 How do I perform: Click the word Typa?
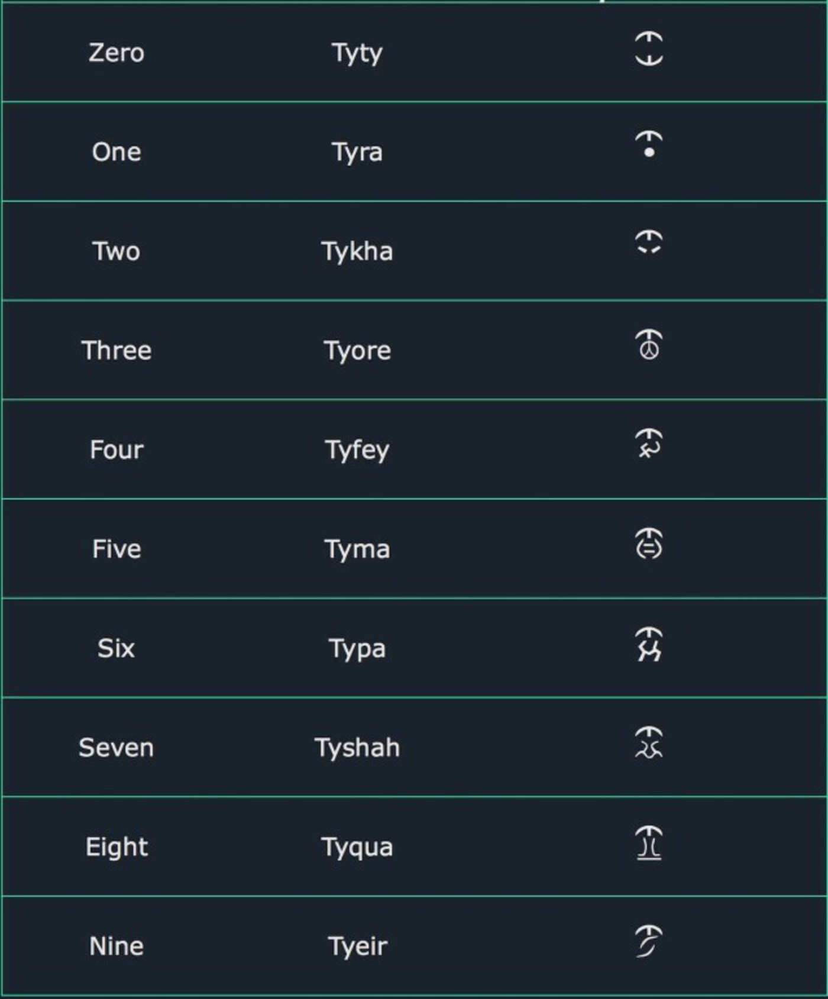pyautogui.click(x=357, y=649)
